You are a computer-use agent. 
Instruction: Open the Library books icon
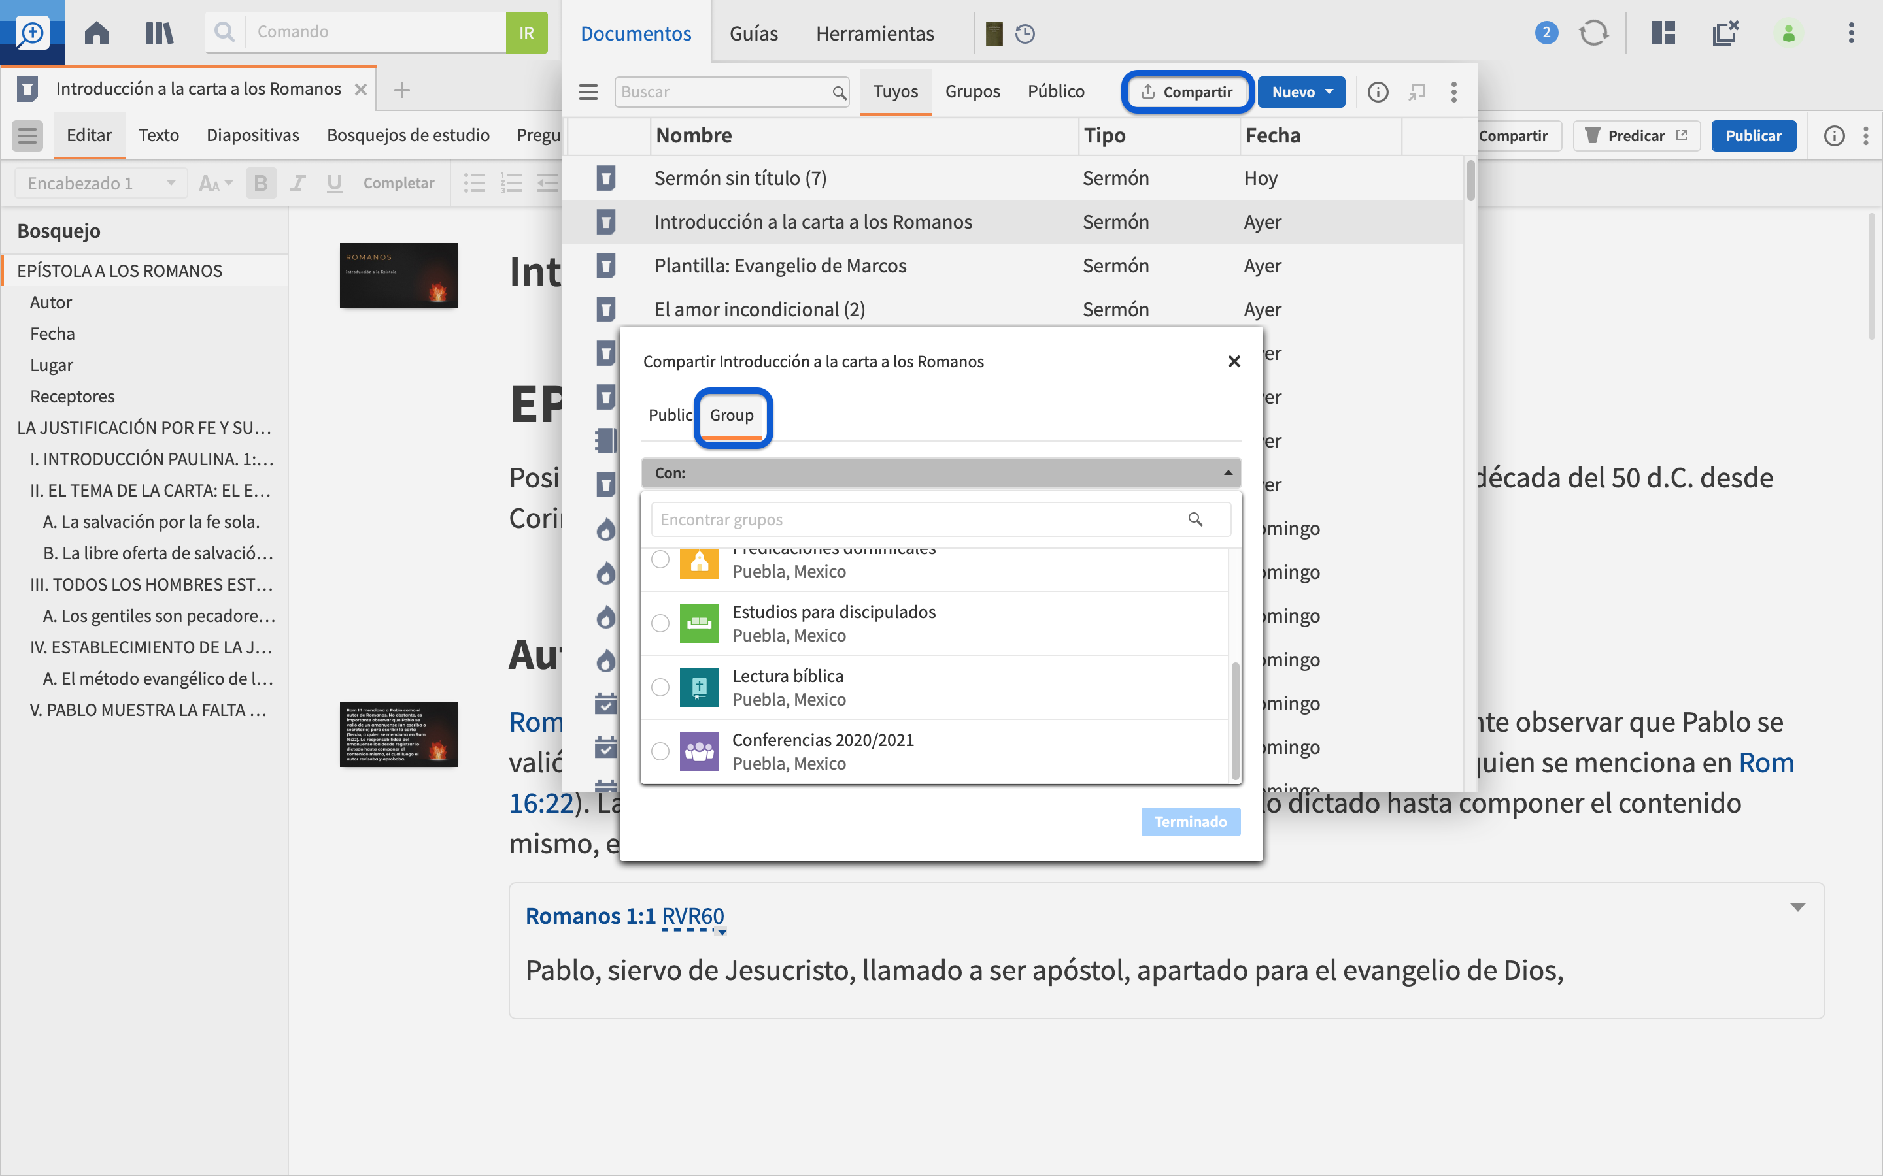pyautogui.click(x=159, y=33)
